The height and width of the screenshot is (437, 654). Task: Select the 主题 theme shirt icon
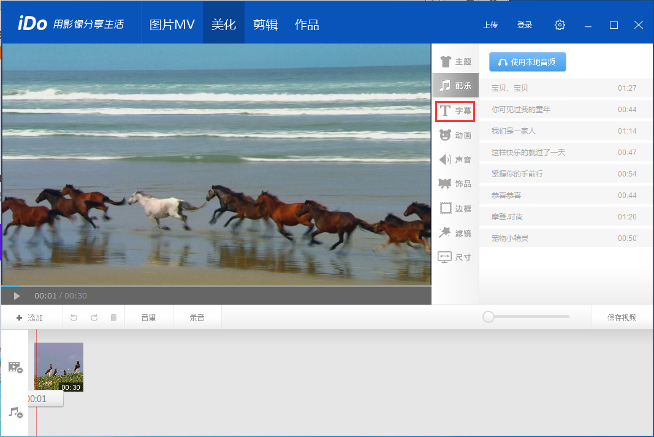pos(455,62)
